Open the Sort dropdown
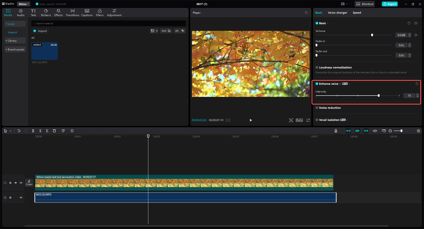The width and height of the screenshot is (424, 229). tap(166, 31)
